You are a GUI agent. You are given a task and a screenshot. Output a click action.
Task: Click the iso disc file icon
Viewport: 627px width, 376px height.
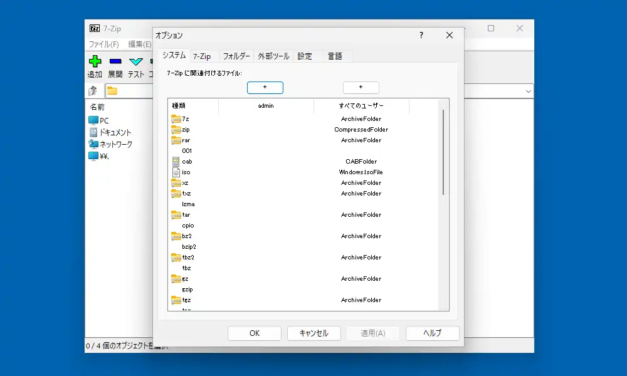point(176,172)
